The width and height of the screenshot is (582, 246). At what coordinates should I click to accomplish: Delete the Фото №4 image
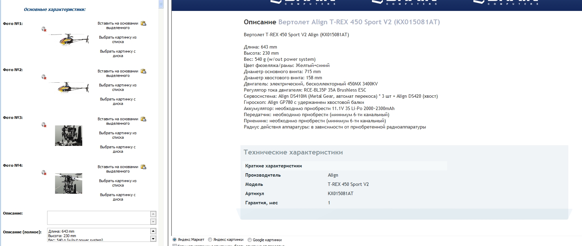[44, 173]
